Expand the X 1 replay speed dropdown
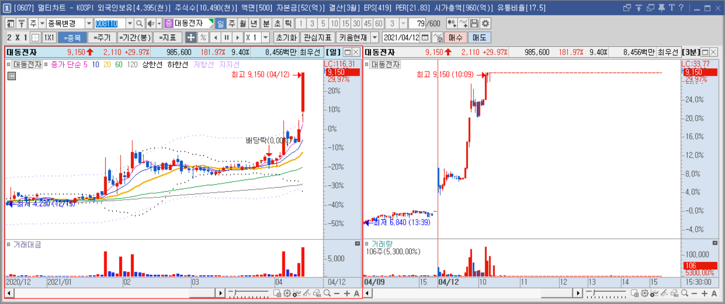Viewport: 725px width, 304px height. pyautogui.click(x=266, y=37)
